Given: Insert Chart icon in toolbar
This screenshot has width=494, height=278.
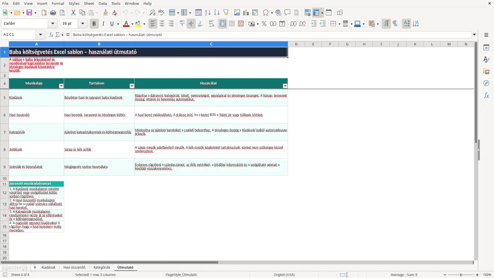Looking at the screenshot, I should click(246, 13).
